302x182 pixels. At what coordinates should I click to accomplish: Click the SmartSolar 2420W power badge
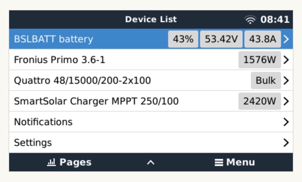tap(259, 101)
